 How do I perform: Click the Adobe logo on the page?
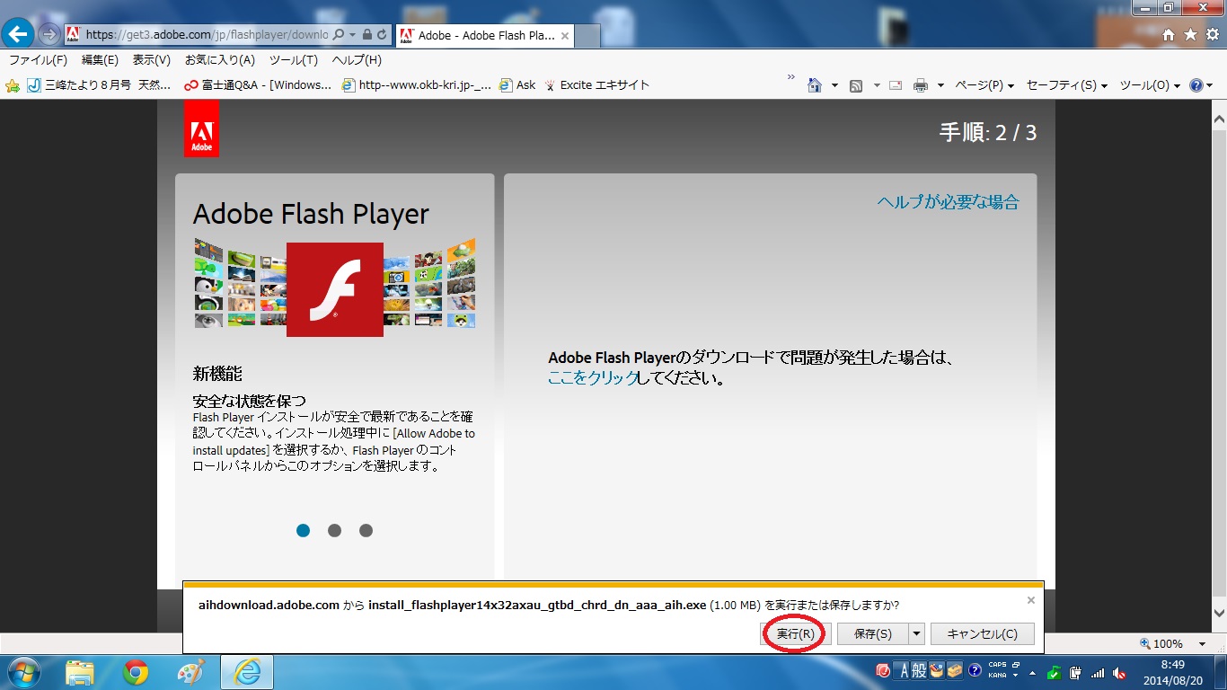201,128
